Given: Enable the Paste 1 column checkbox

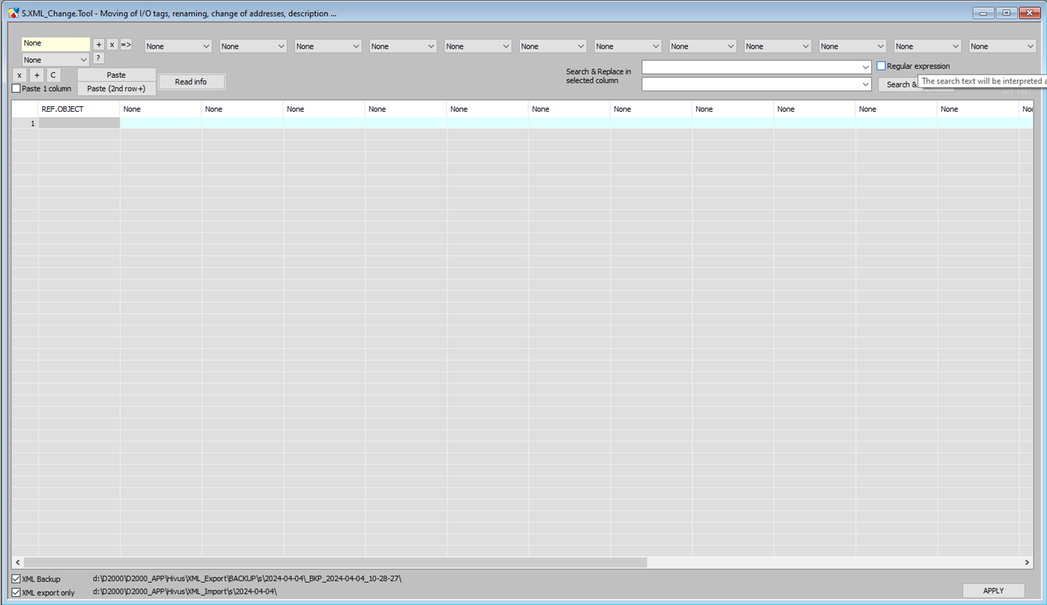Looking at the screenshot, I should click(16, 88).
